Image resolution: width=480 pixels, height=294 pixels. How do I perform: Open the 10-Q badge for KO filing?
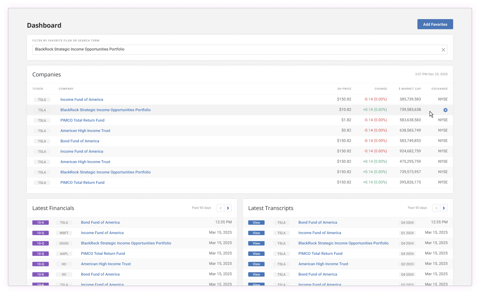pos(41,264)
